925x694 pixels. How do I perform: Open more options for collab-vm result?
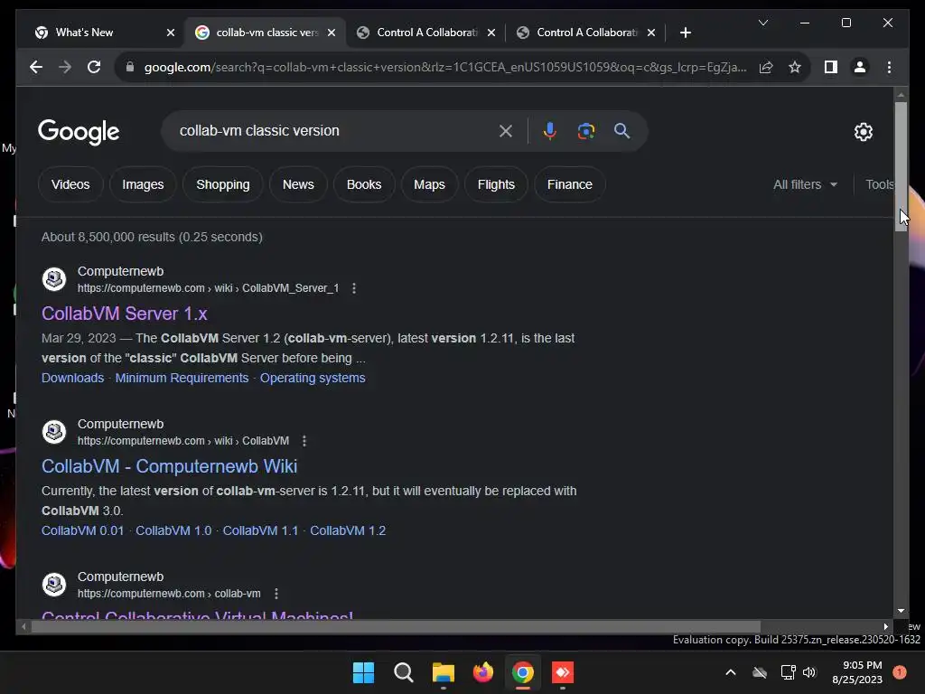coord(276,594)
